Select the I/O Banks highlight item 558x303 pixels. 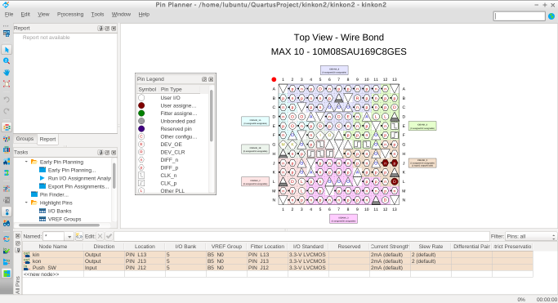60,211
